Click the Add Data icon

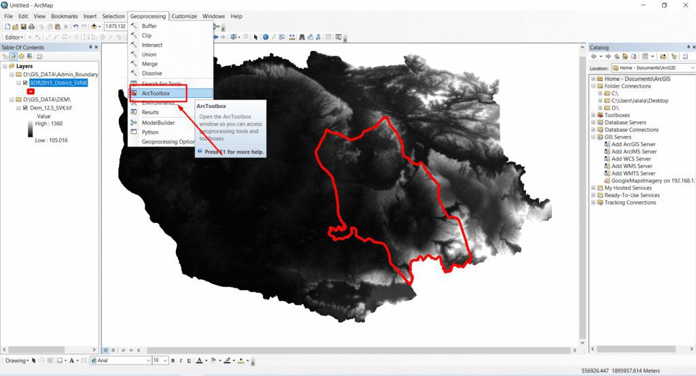pos(94,27)
